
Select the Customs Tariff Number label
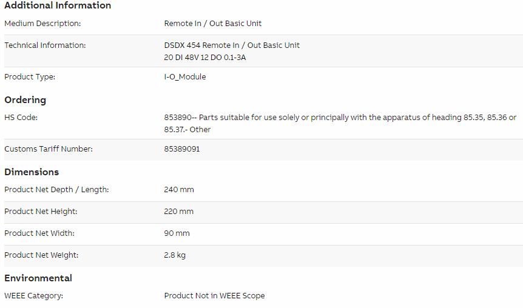tap(49, 149)
